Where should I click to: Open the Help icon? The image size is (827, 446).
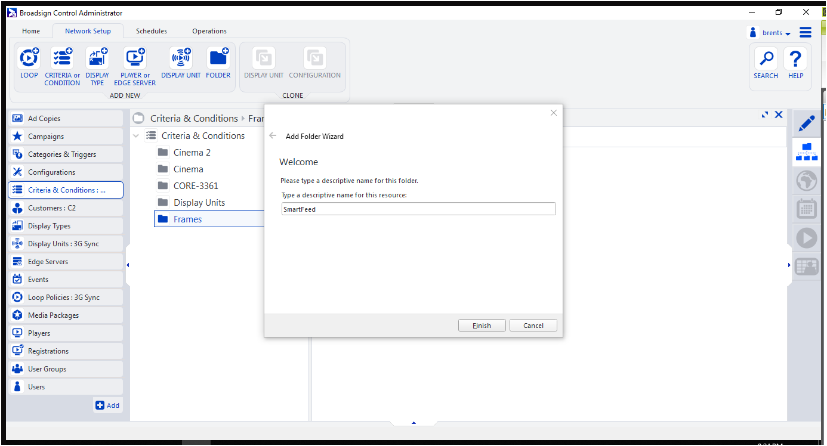[x=795, y=59]
